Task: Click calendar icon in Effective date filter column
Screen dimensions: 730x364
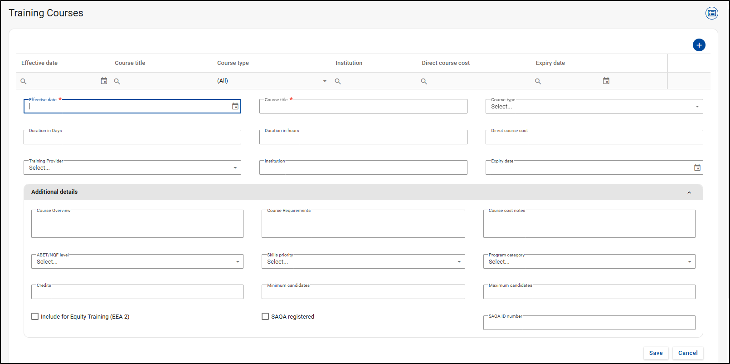Action: [x=104, y=81]
